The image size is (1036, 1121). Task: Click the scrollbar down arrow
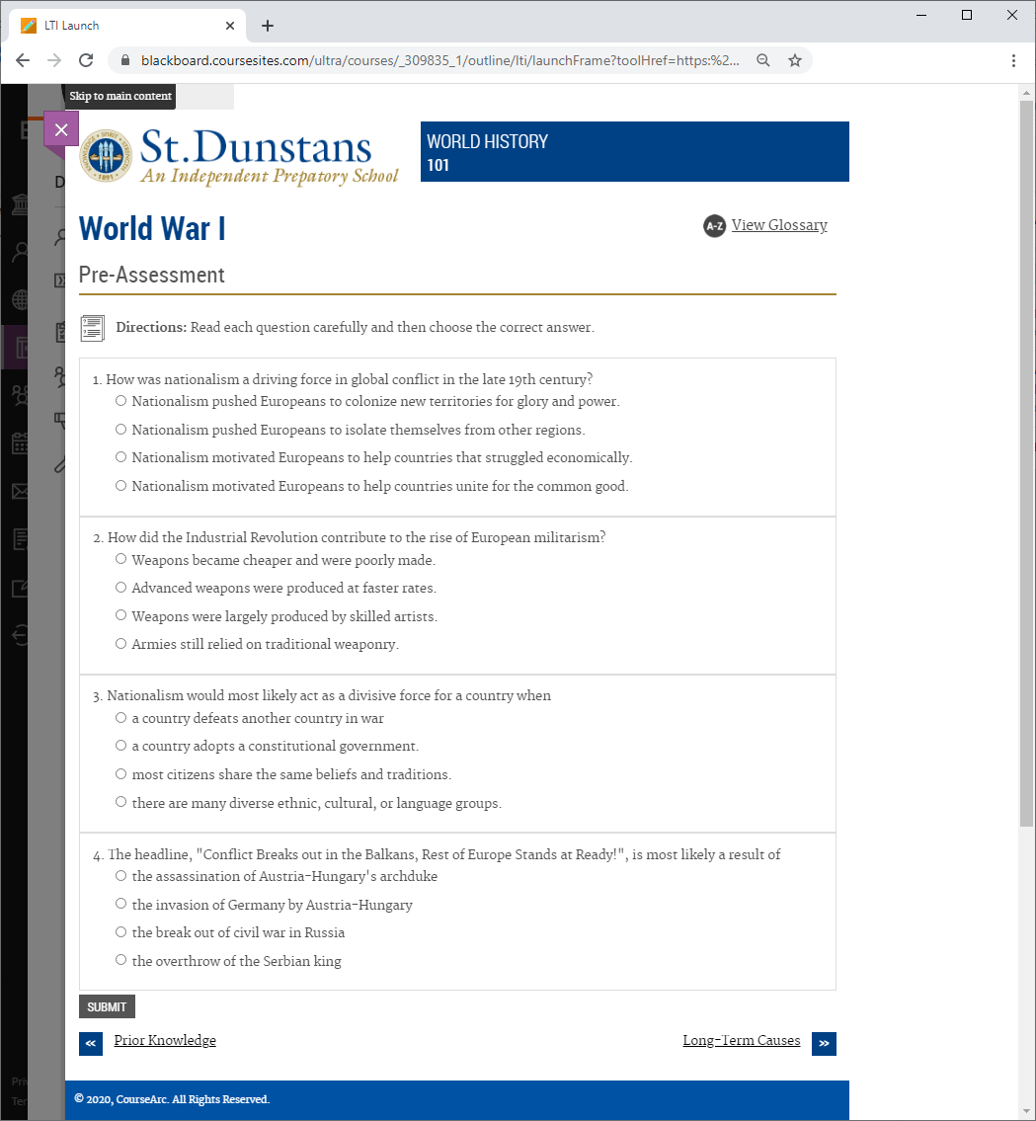1027,1112
